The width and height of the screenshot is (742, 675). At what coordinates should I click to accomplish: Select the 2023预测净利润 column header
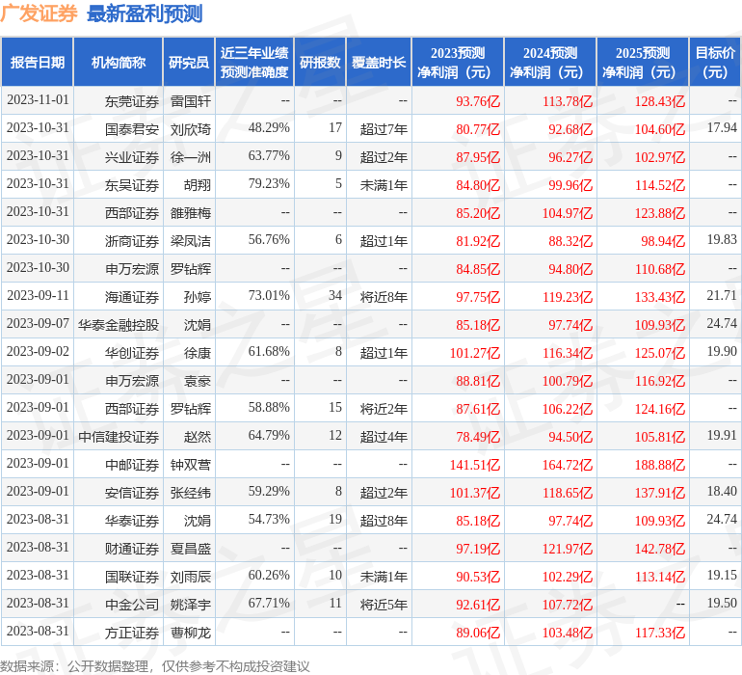pos(458,62)
